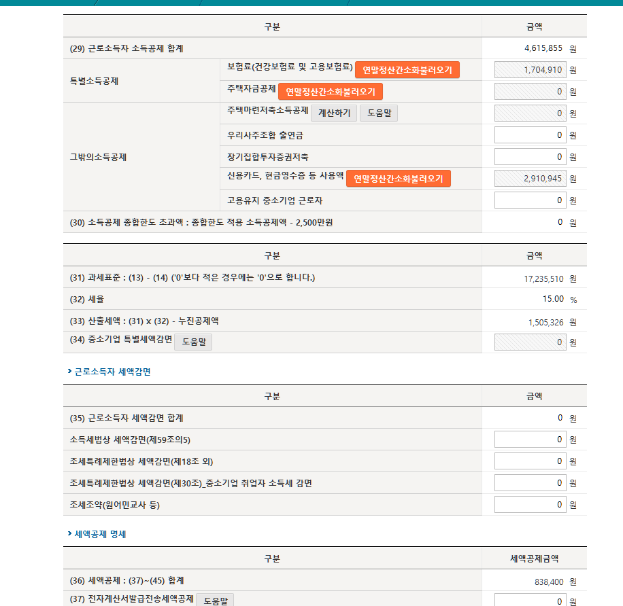Image resolution: width=623 pixels, height=606 pixels.
Task: Show 도움말 for 전자계산서발급전송세액공제
Action: (215, 600)
